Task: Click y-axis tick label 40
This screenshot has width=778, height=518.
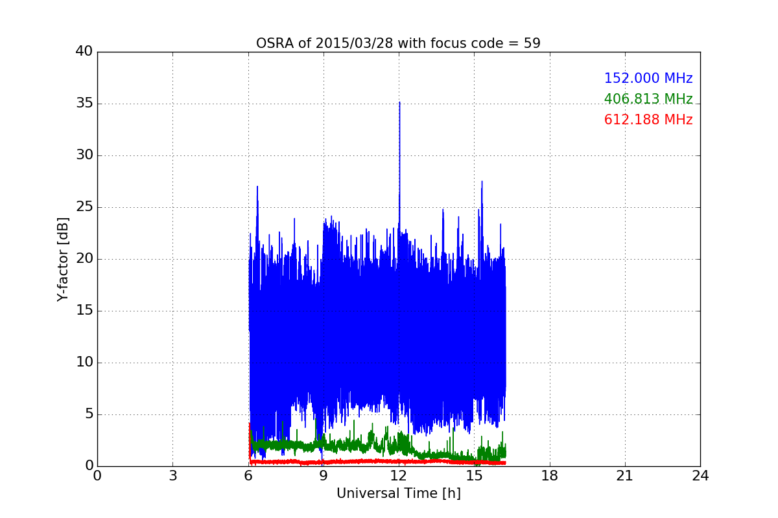Action: [x=84, y=52]
